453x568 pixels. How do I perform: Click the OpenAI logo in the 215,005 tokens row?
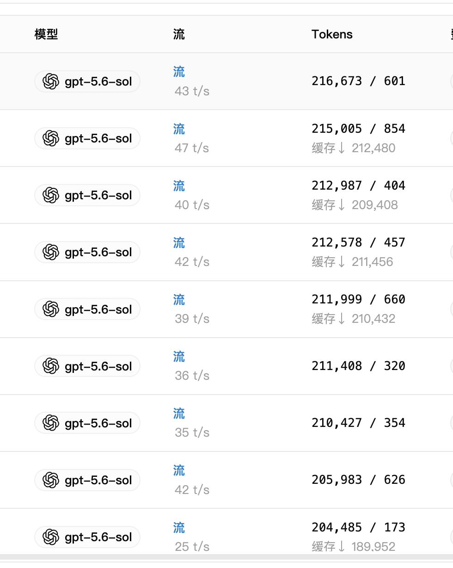[x=51, y=139]
